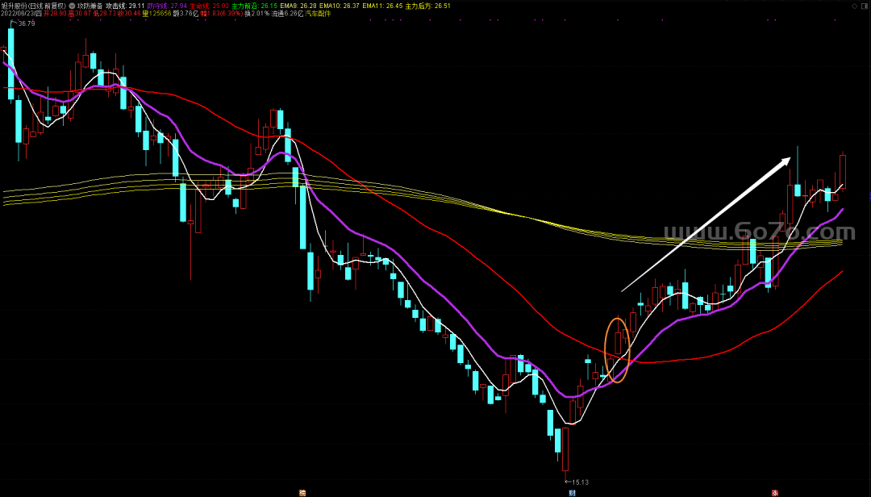Screen dimensions: 871x497
Task: Select the white arrow annotation
Action: 706,224
